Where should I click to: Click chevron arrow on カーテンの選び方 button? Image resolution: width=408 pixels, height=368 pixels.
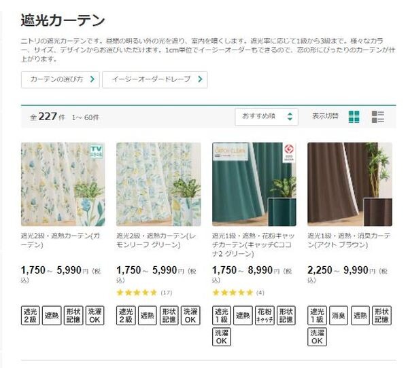92,79
